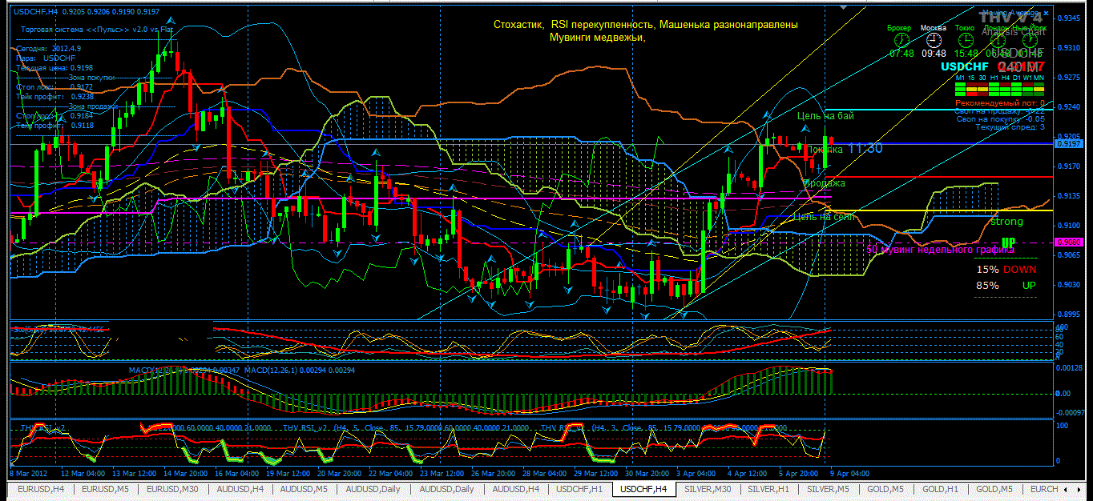Click the magenta price tag 0.9080

pos(1070,241)
